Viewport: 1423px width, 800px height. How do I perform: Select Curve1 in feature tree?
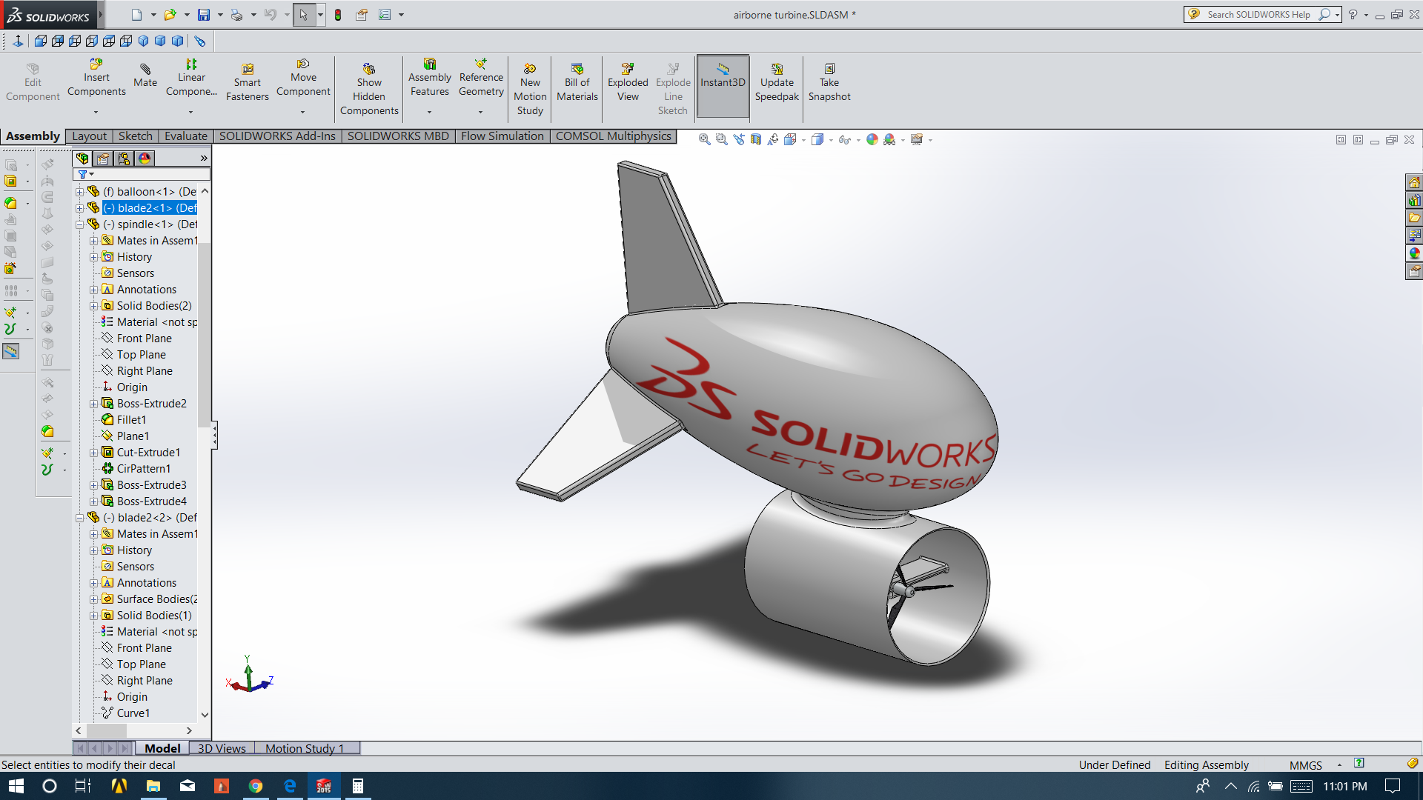point(133,713)
